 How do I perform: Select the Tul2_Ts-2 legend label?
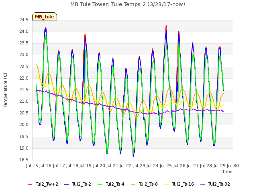pos(82,184)
